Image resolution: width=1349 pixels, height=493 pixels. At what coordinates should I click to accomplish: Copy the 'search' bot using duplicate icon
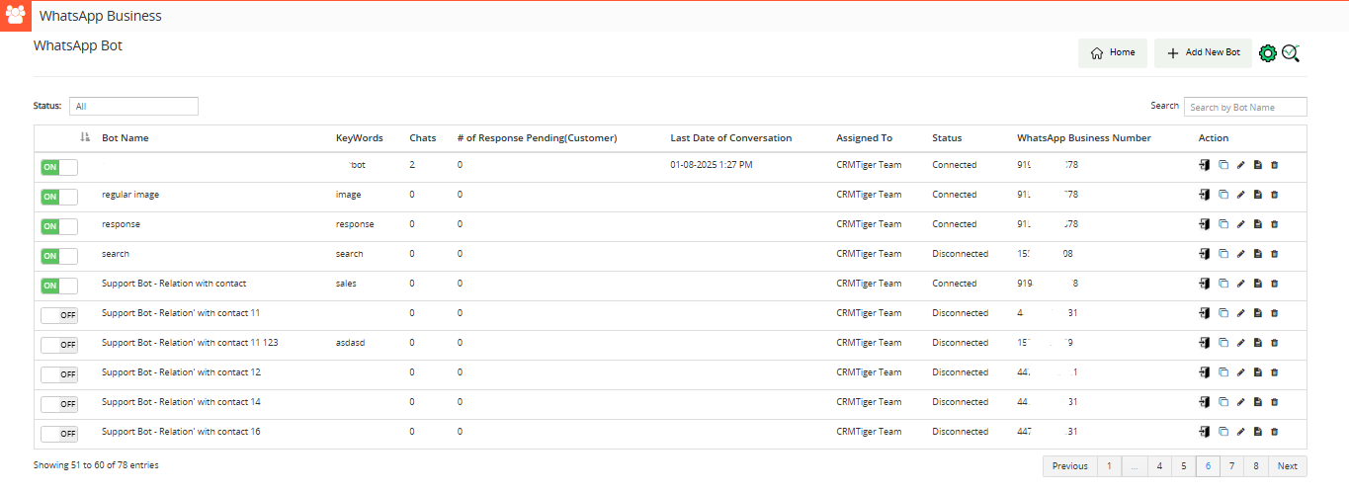(x=1223, y=254)
